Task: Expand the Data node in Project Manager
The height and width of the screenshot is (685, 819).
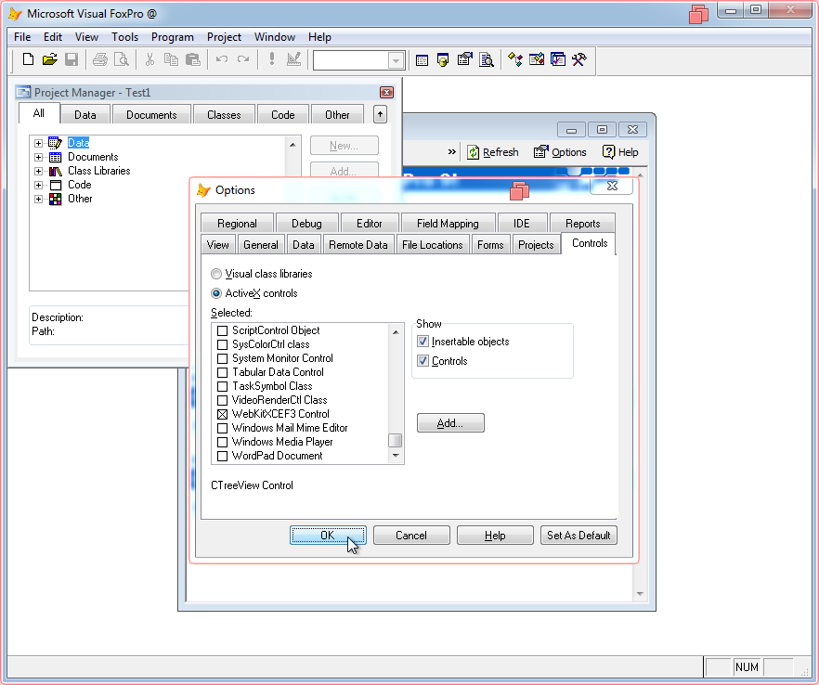Action: click(x=38, y=143)
